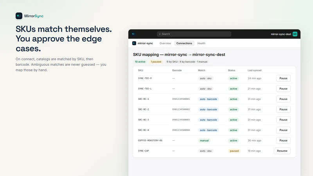The height and width of the screenshot is (176, 313).
Task: Open the MD account avatar
Action: tap(295, 34)
